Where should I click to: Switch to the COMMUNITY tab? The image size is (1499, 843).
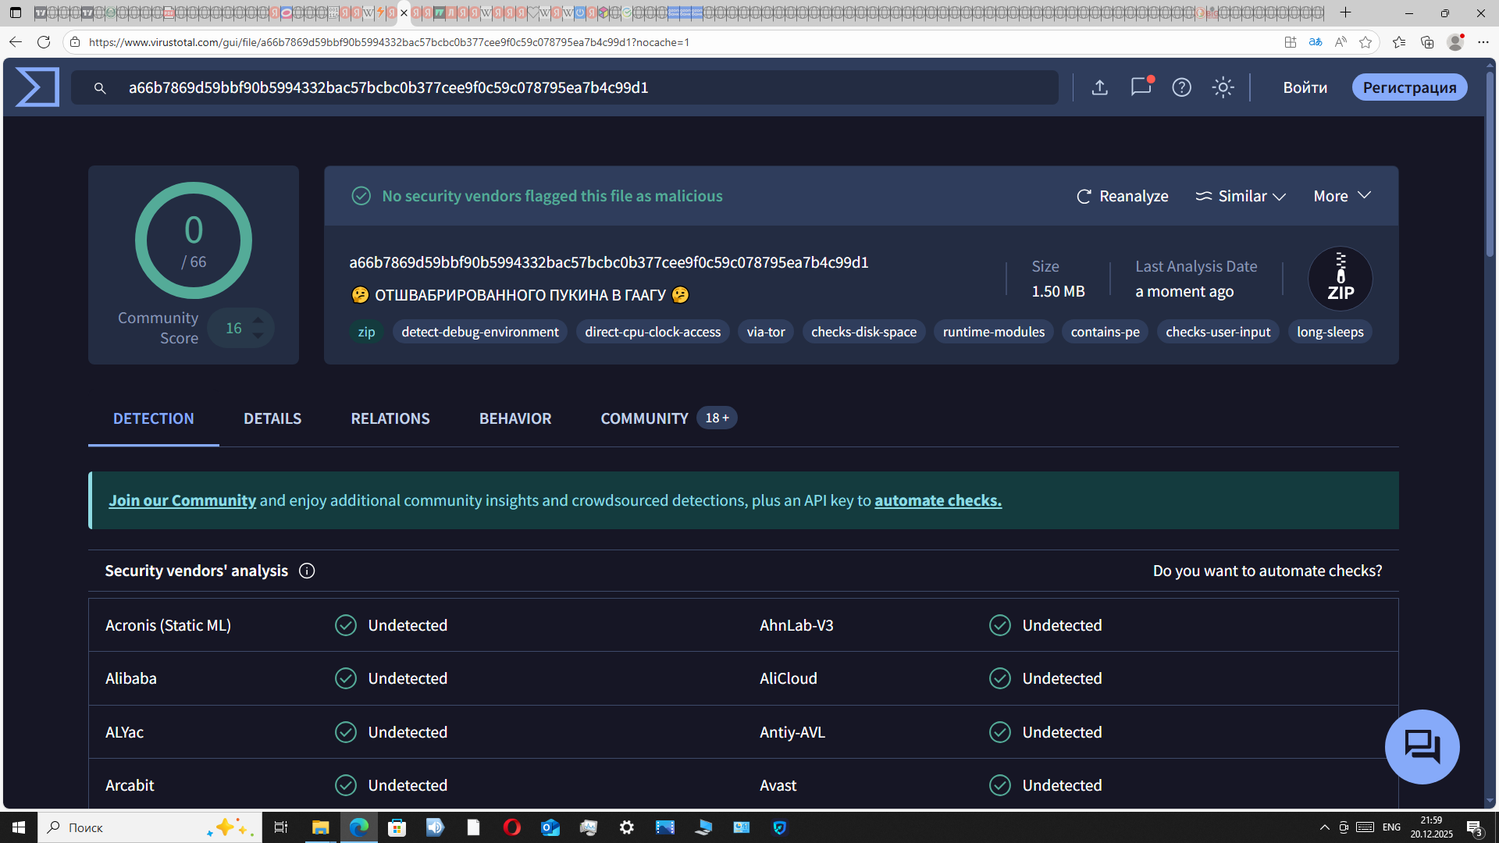coord(644,419)
